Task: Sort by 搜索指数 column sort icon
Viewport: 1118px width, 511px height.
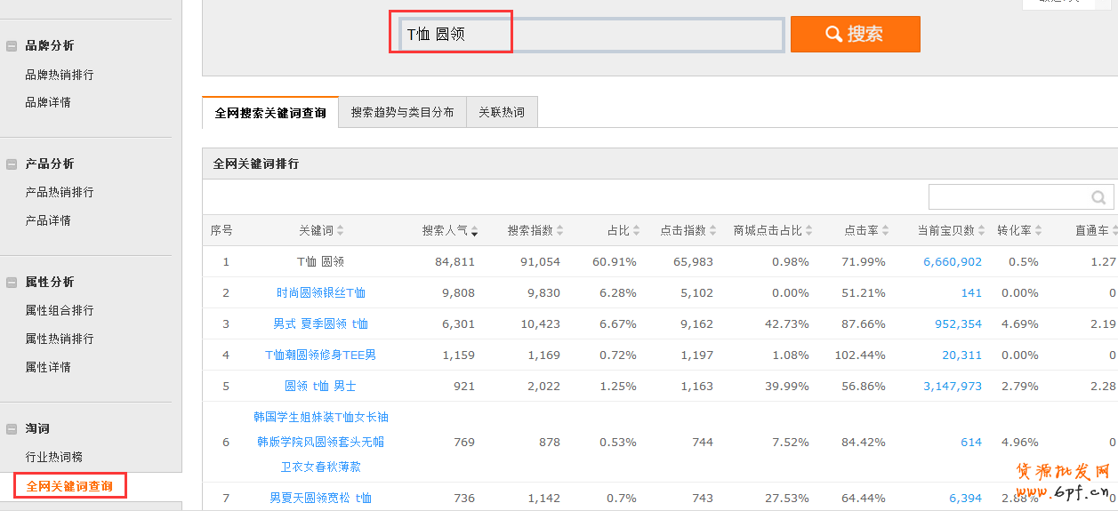Action: [x=560, y=231]
